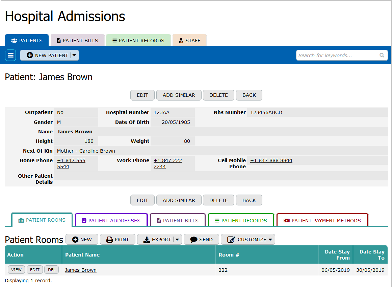Select the top Patient Bills tab

click(77, 41)
